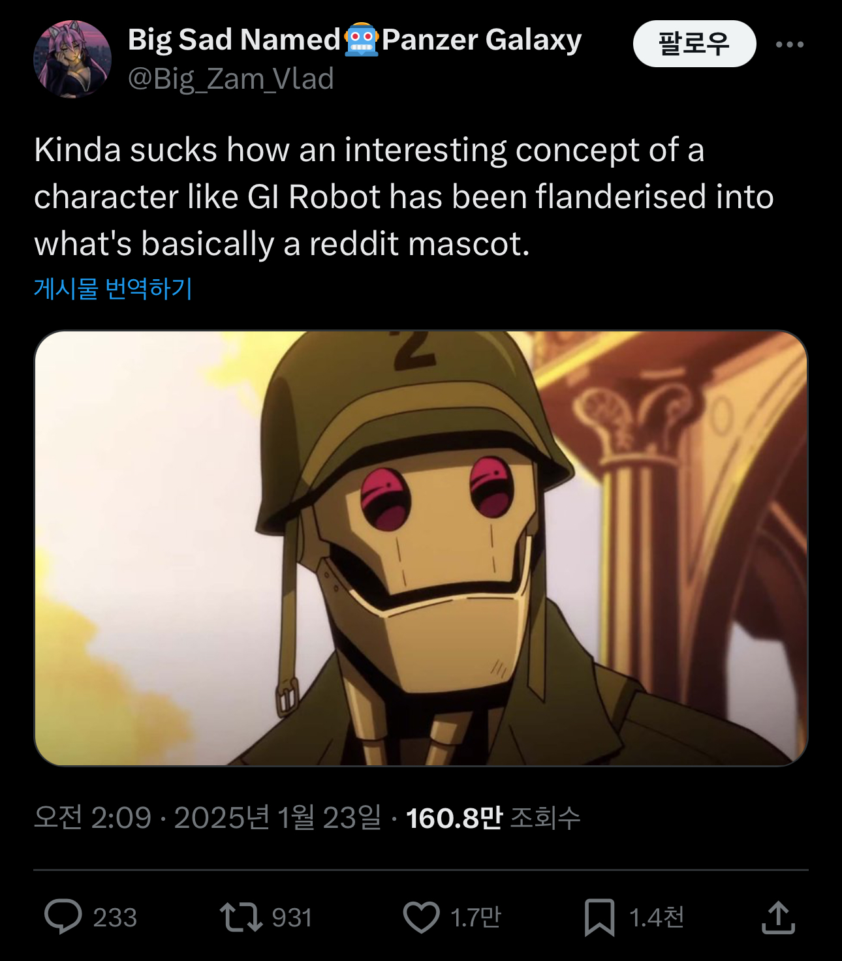The width and height of the screenshot is (842, 961).
Task: Click the reply speech bubble icon
Action: [x=63, y=917]
